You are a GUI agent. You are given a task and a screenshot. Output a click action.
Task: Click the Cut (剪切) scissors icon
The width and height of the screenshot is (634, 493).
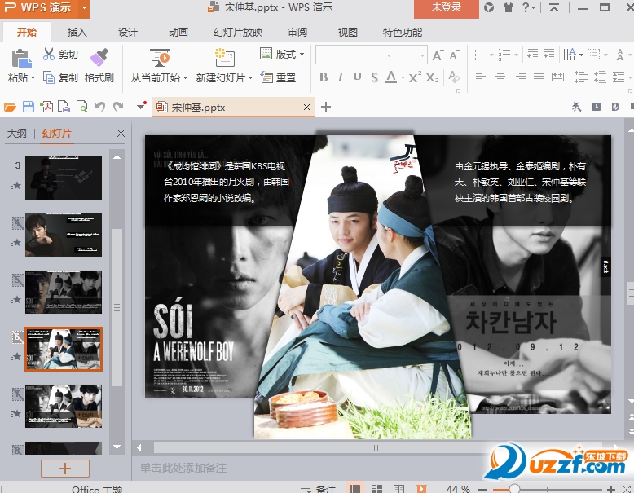point(49,55)
